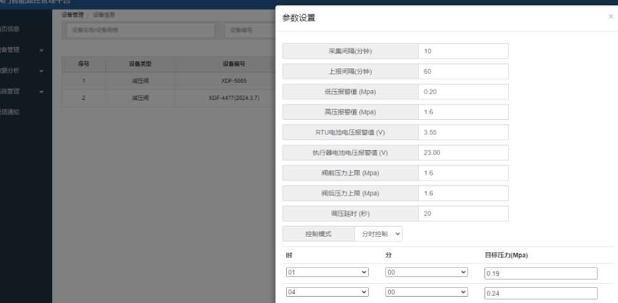Click the 低压报警值 field showing 0.20
This screenshot has width=618, height=303.
click(463, 92)
